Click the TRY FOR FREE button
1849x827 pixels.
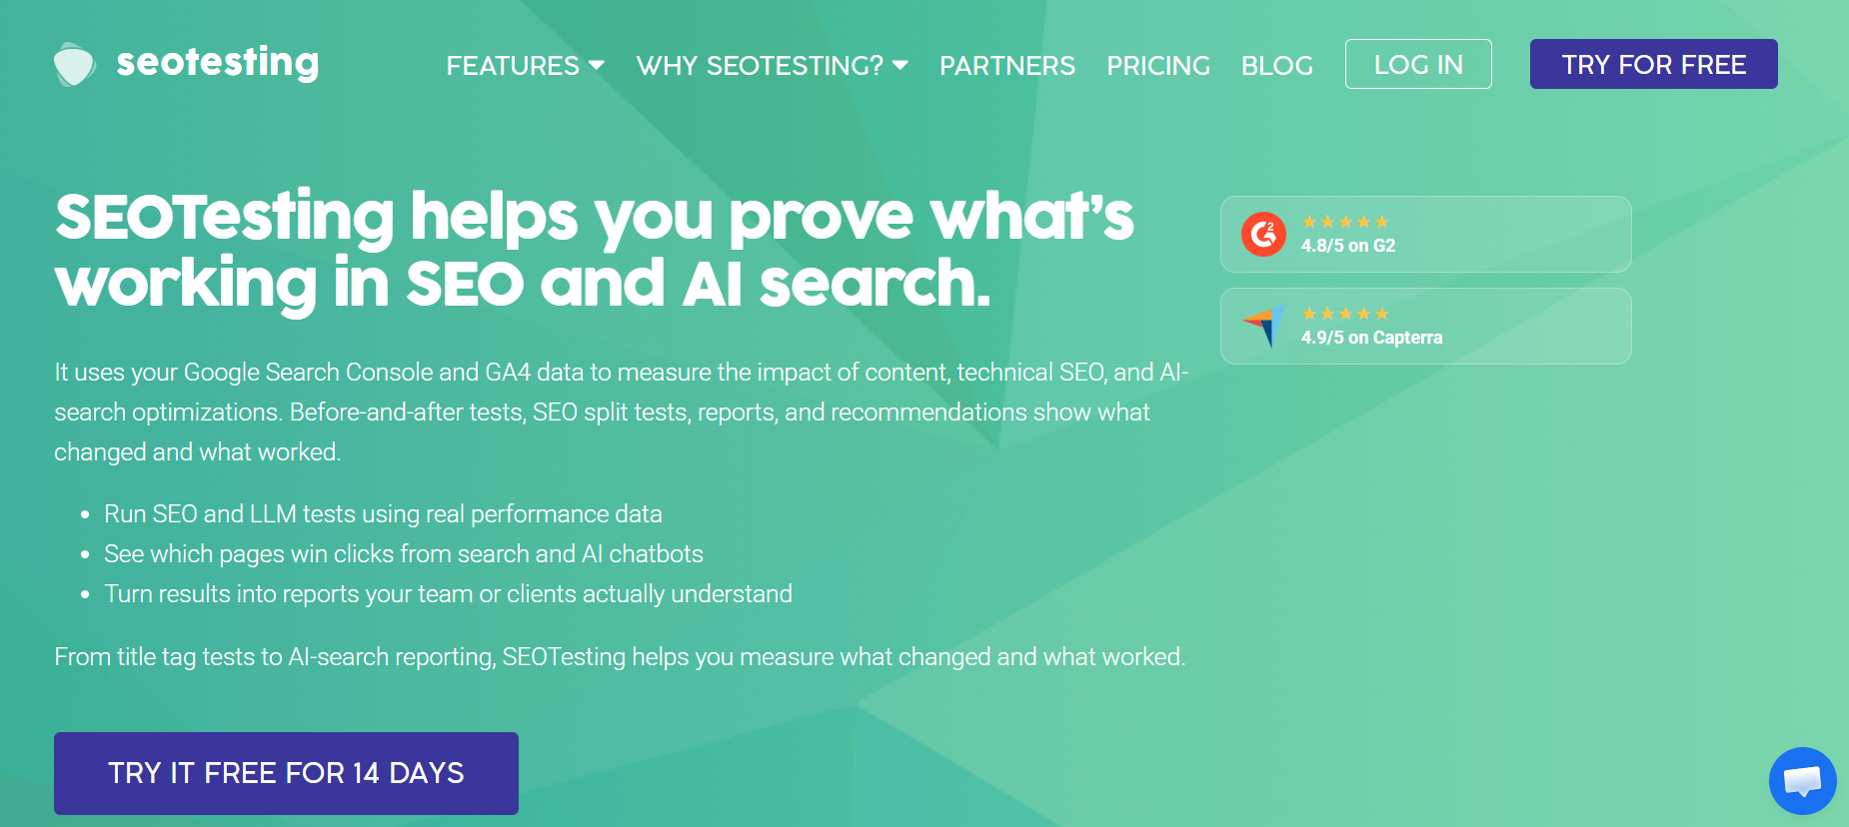1654,64
